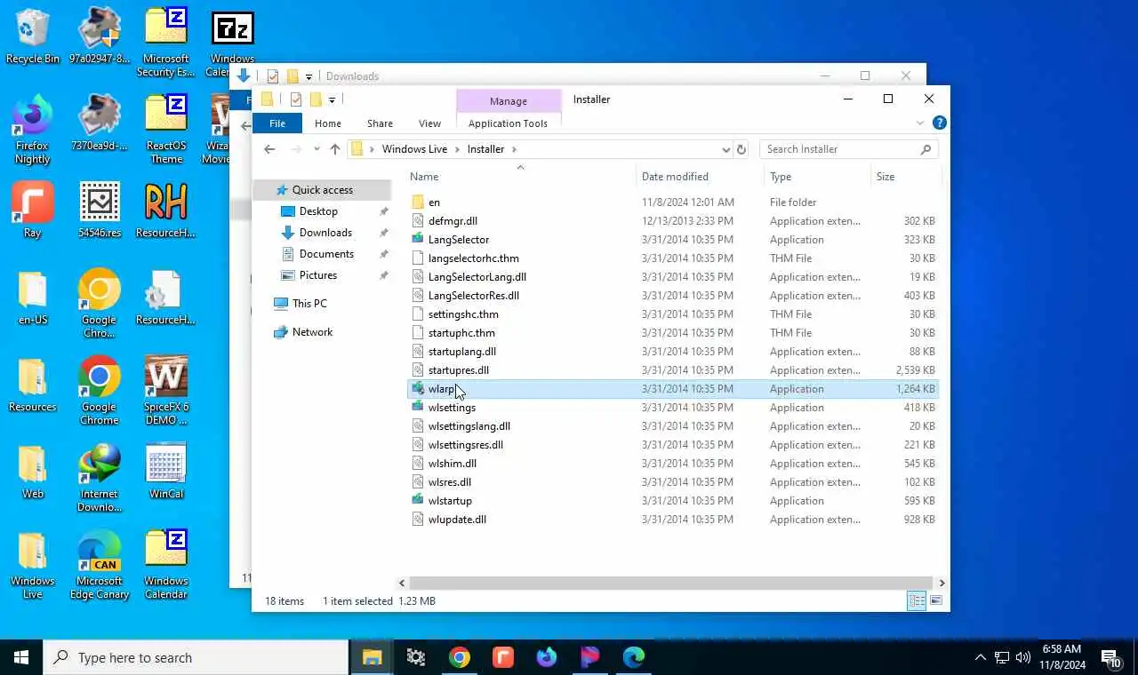Open Windows Calendar archive on desktop

(x=166, y=565)
